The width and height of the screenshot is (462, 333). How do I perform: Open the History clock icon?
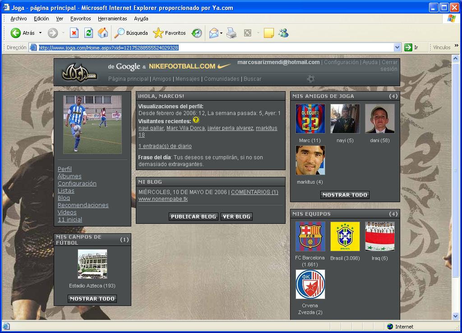coord(197,33)
